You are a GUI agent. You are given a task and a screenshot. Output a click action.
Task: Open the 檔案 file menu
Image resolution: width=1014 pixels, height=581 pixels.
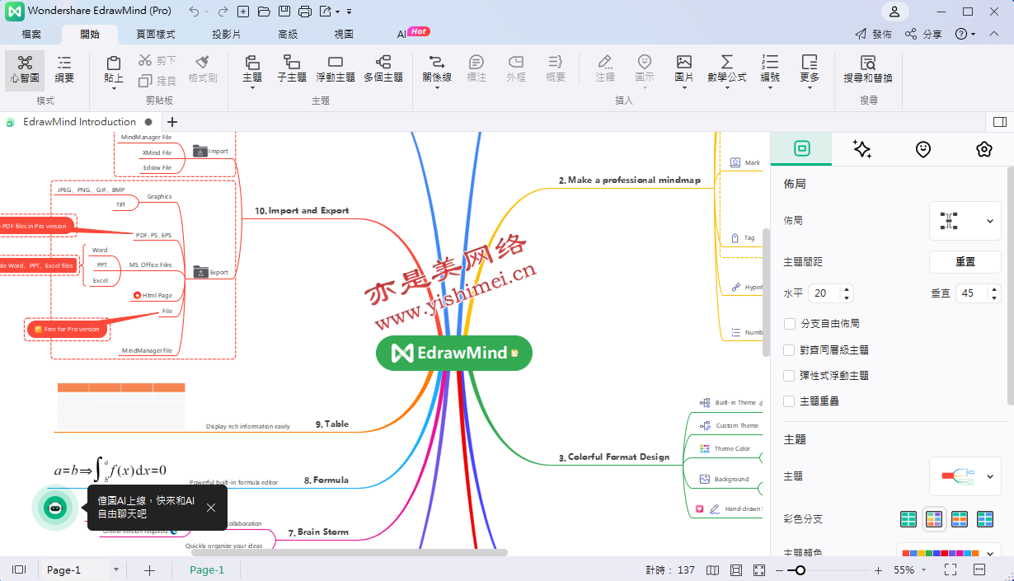click(31, 35)
